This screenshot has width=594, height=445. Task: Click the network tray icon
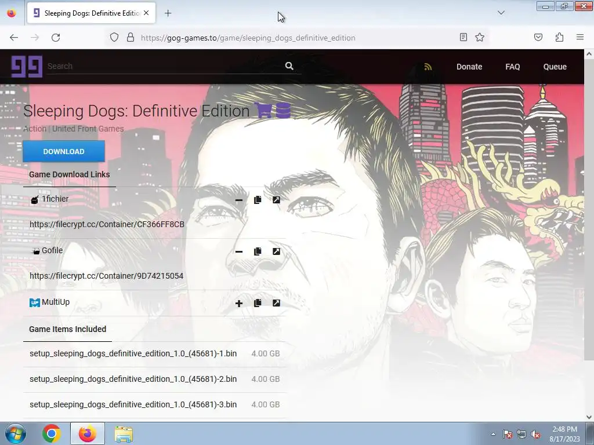tap(521, 435)
